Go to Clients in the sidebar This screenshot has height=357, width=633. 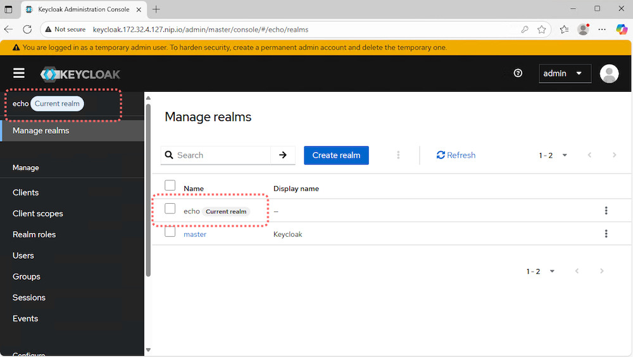(26, 192)
